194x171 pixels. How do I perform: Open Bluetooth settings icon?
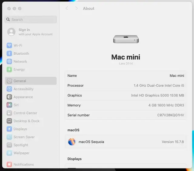tap(9, 53)
